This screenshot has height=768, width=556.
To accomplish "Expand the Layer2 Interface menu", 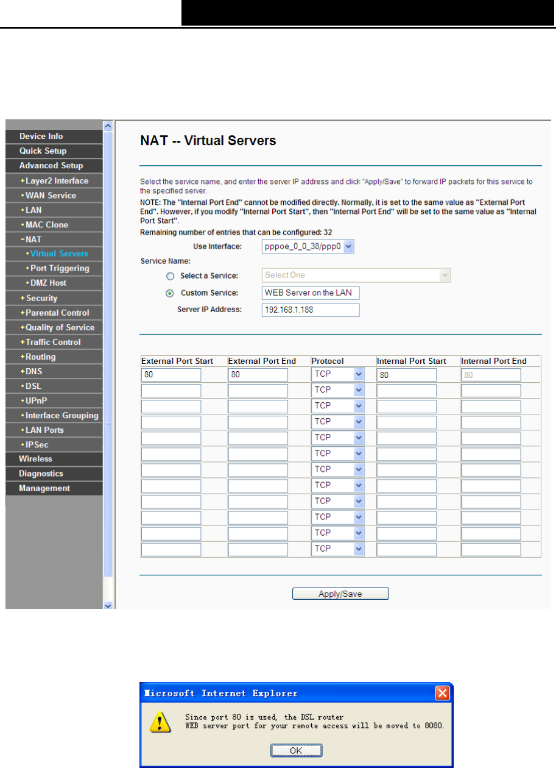I will (x=54, y=181).
